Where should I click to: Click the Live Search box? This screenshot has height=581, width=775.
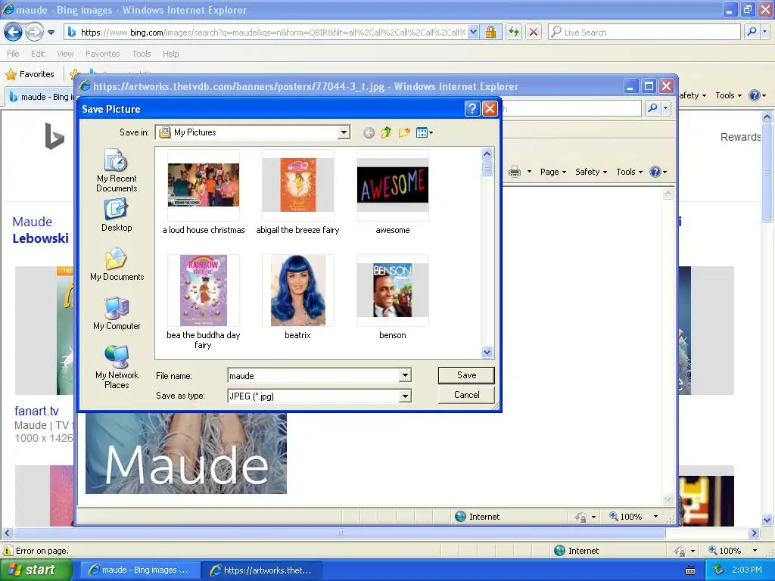tap(644, 32)
